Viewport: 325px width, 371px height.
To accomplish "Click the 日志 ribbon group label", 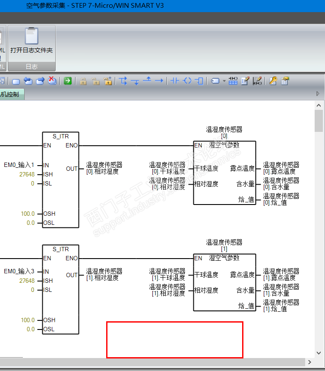I will [x=32, y=67].
